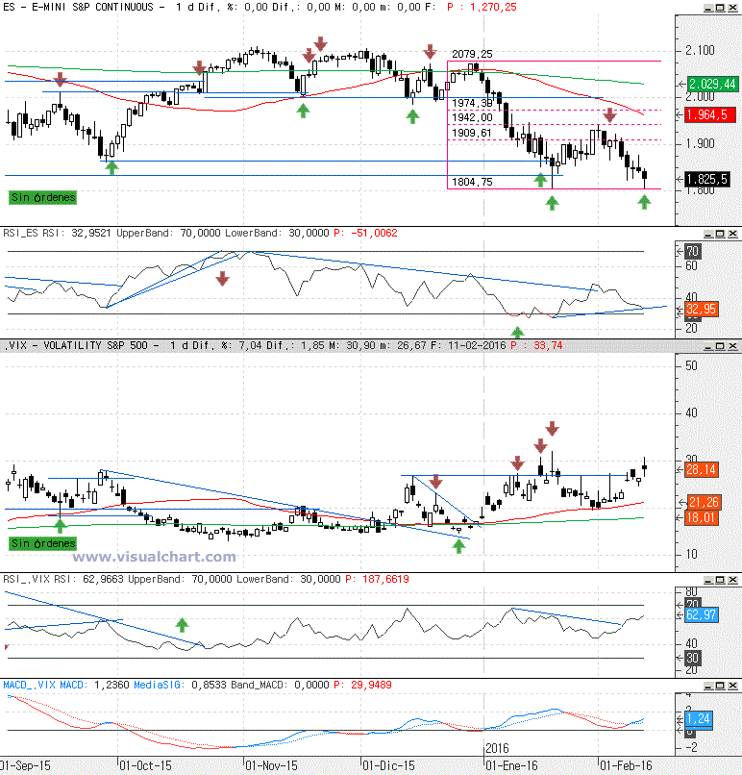Click the 01-Oct-15 date on time axis
742x775 pixels.
[145, 766]
